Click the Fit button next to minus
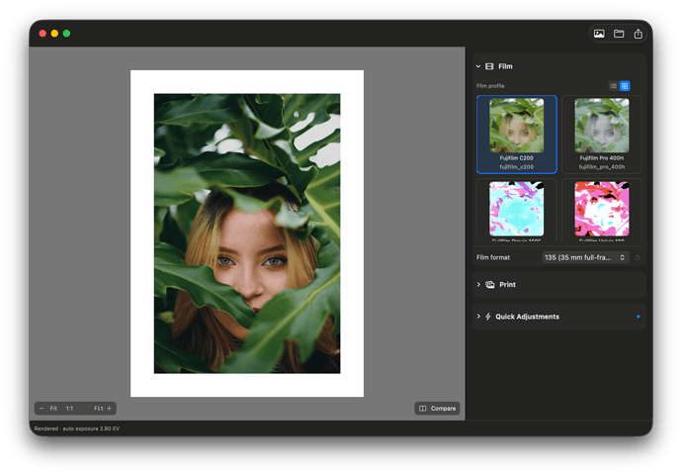 tap(53, 409)
